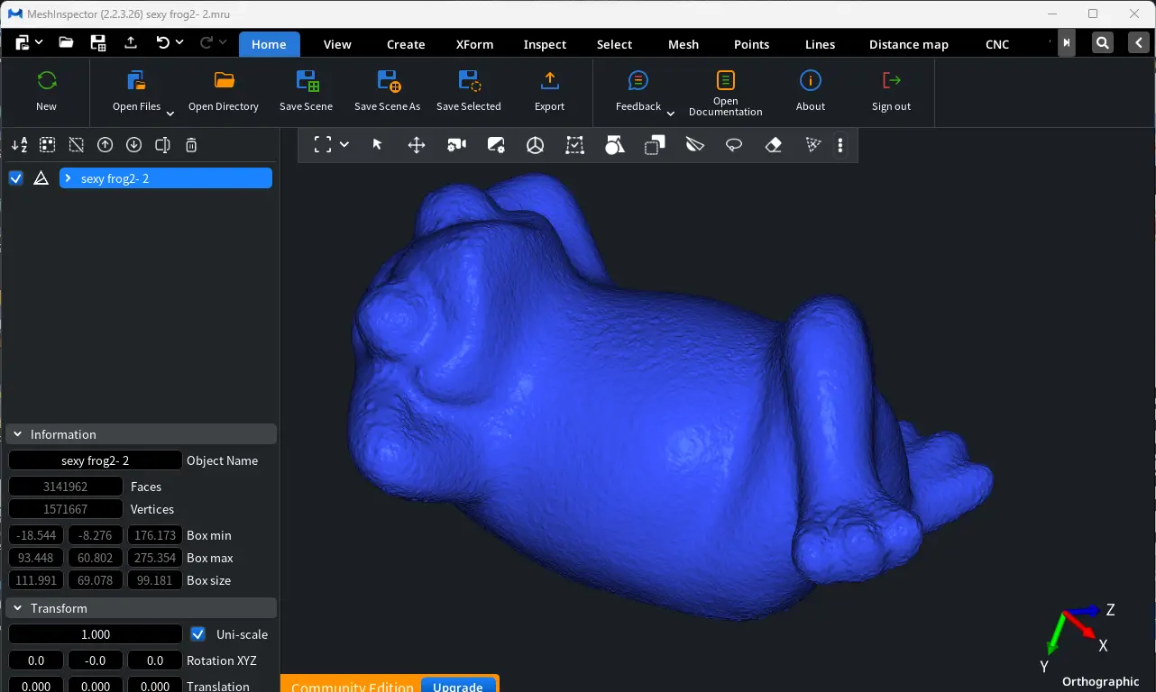The height and width of the screenshot is (692, 1156).
Task: Open the Open Directory folder icon
Action: (x=224, y=80)
